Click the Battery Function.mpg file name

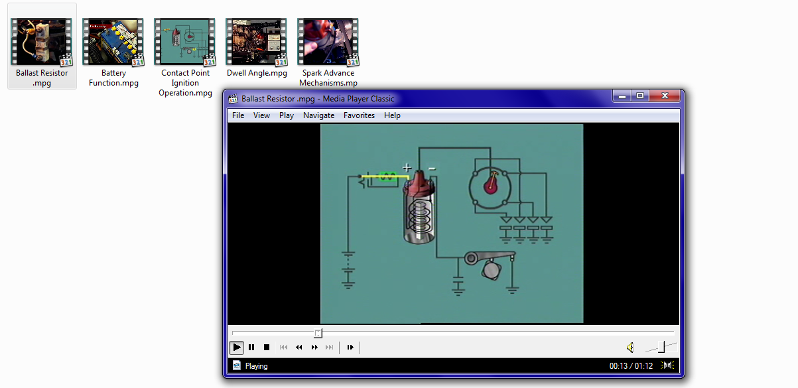tap(114, 78)
